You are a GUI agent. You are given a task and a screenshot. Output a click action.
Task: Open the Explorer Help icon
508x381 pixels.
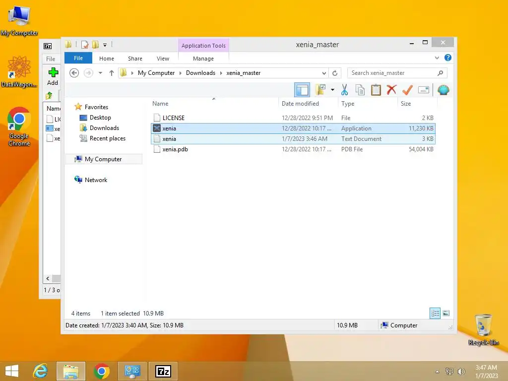[x=448, y=58]
